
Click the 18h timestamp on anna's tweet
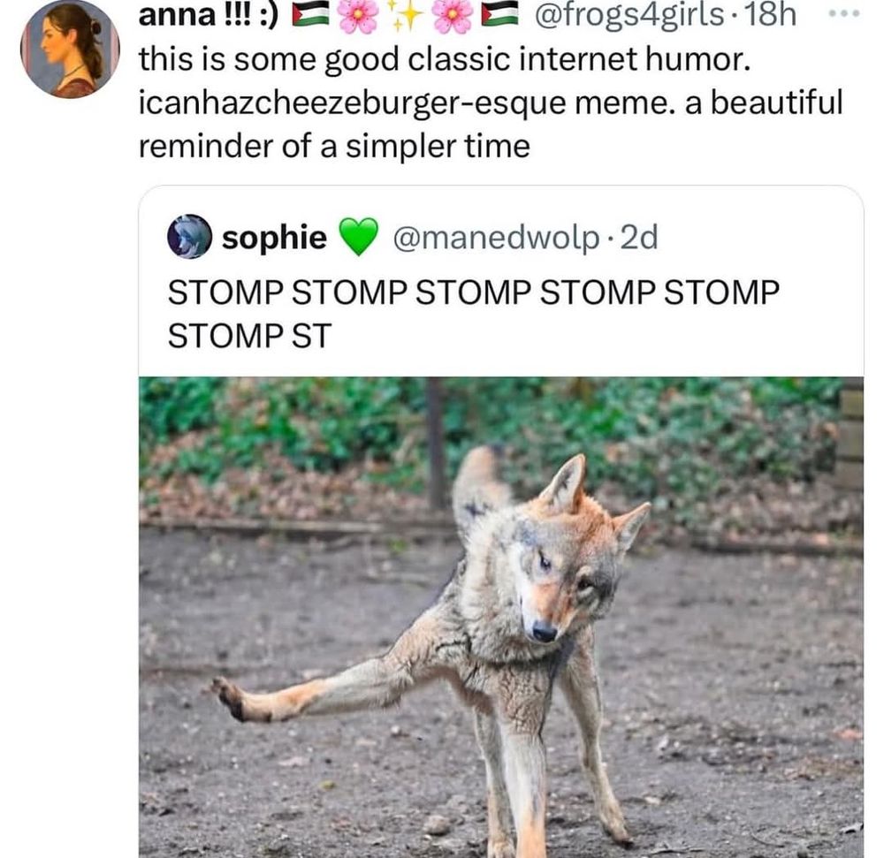click(x=771, y=15)
